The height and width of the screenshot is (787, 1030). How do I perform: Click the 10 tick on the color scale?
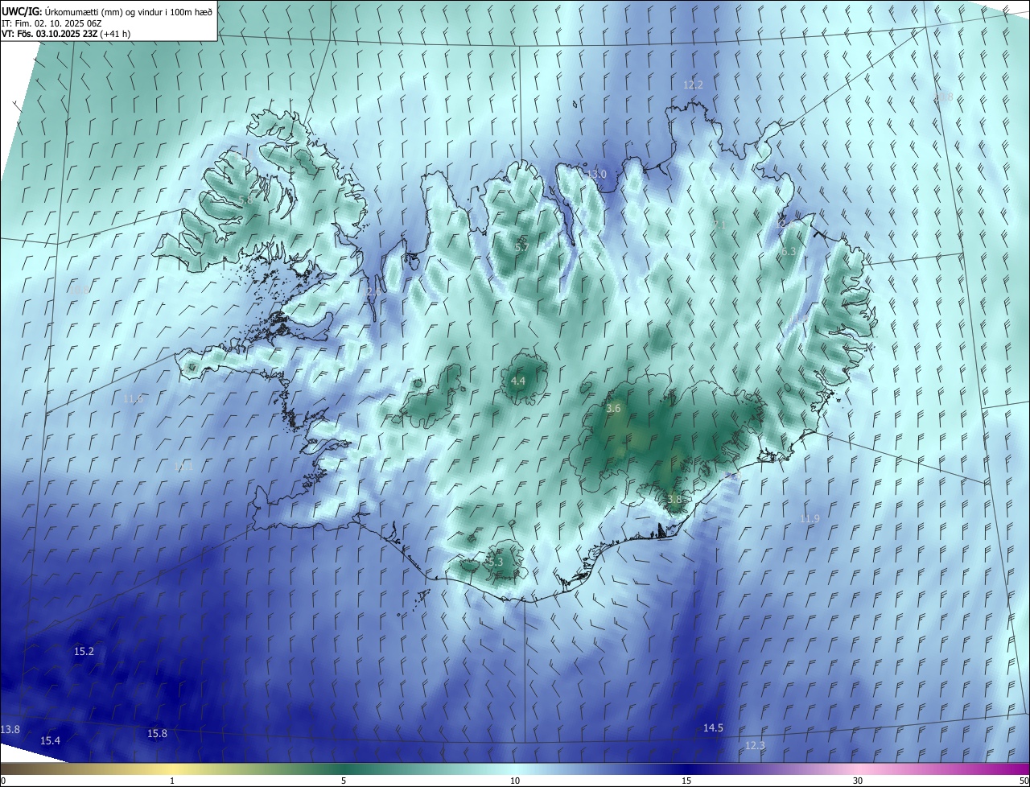[515, 781]
